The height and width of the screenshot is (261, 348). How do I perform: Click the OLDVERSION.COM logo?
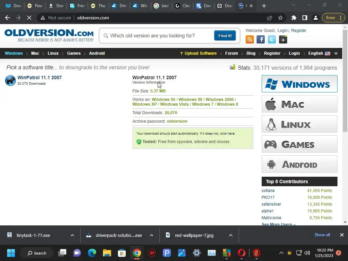tap(49, 35)
